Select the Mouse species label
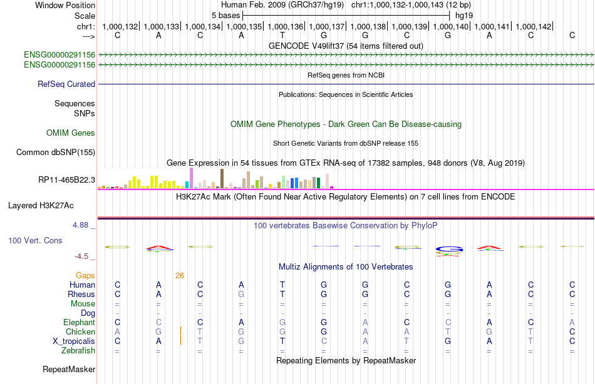This screenshot has height=384, width=595. coord(83,304)
